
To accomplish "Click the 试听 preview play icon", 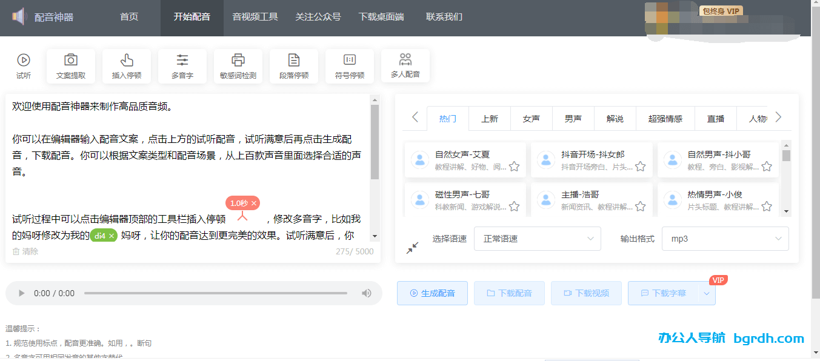I will tap(24, 60).
